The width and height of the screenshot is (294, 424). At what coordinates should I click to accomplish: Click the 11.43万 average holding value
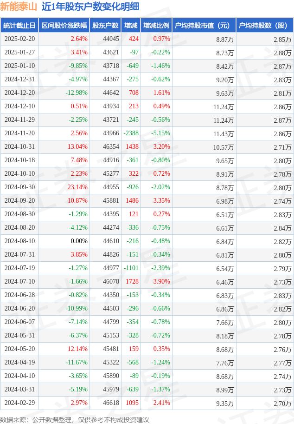tap(224, 134)
